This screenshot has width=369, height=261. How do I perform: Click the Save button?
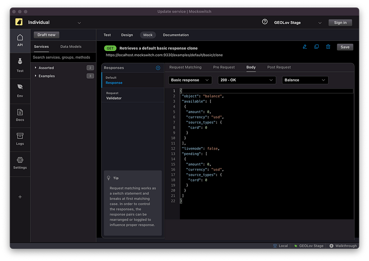tap(345, 47)
